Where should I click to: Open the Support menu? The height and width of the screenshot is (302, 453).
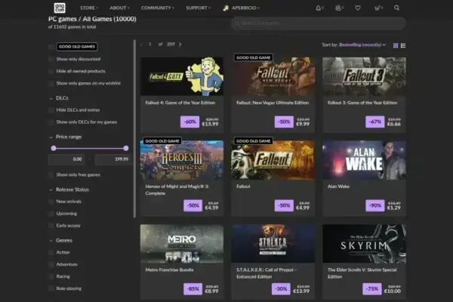point(198,8)
